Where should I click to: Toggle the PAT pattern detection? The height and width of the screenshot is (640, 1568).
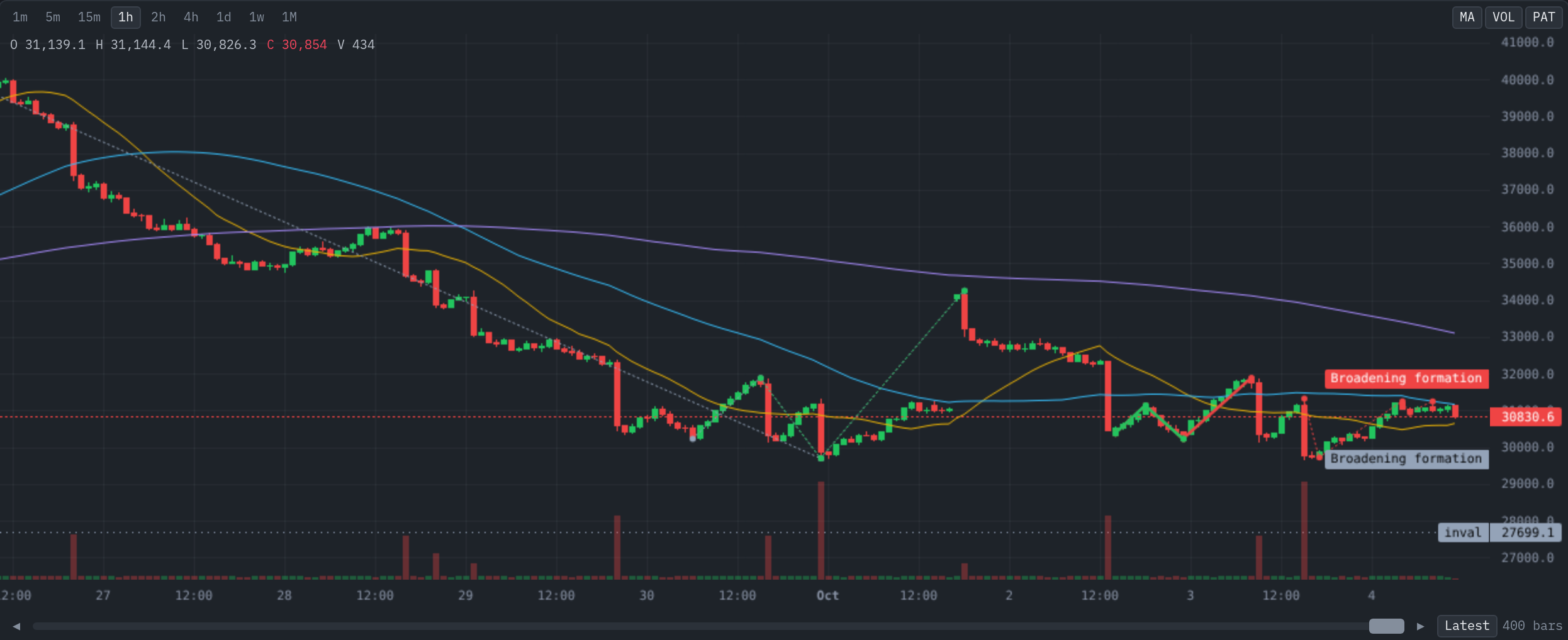(1543, 17)
